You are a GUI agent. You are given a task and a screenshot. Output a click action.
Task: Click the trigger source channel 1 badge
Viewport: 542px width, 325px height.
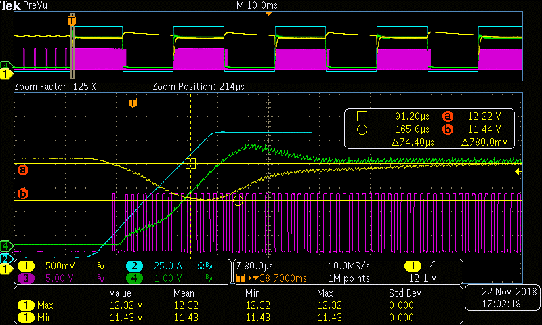413,266
